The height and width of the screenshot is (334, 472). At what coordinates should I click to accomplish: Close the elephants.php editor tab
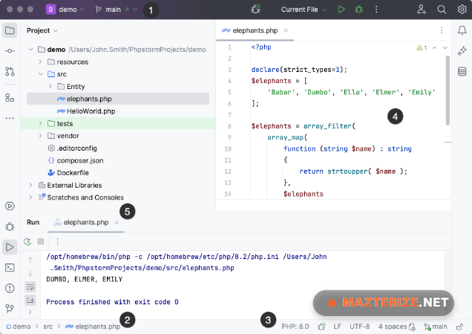(x=286, y=30)
